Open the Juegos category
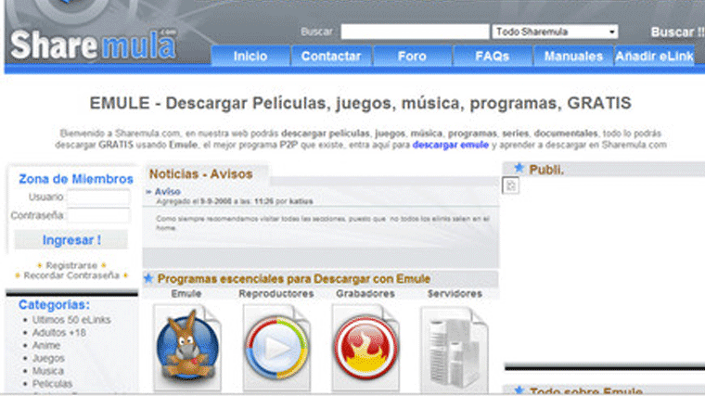705x396 pixels. tap(48, 358)
